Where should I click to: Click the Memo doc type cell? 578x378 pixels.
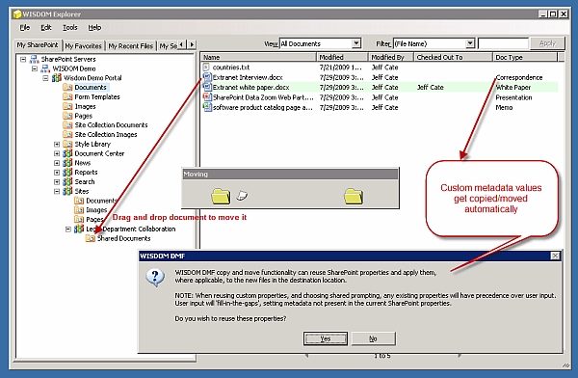pos(504,107)
